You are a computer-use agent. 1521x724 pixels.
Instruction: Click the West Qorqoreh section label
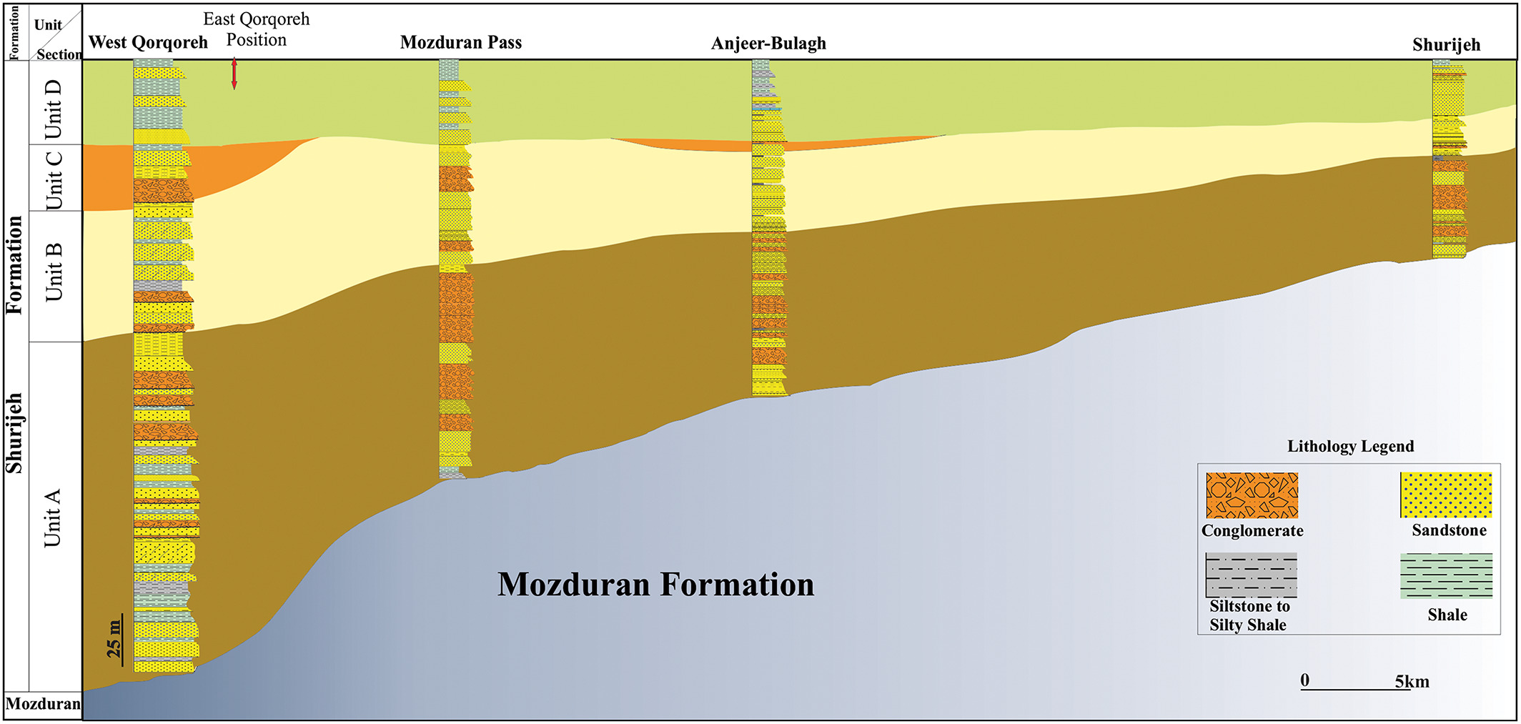click(148, 42)
